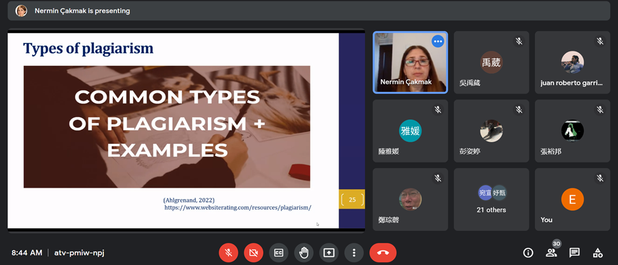Open Nermin Çakmak tile options menu

(x=437, y=41)
